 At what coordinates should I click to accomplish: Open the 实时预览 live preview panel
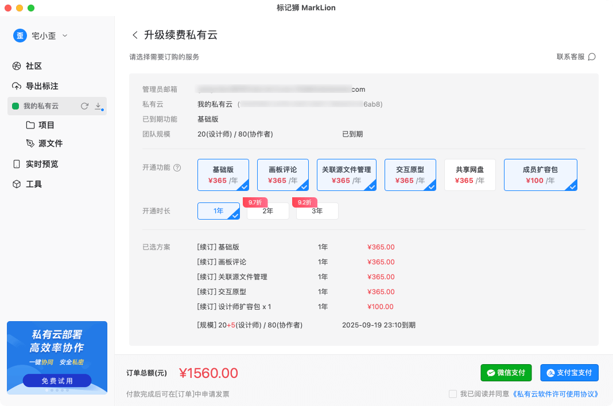point(42,163)
